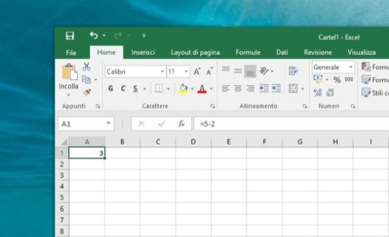Open the Layout di pagina tab
Image resolution: width=389 pixels, height=237 pixels.
coord(195,53)
